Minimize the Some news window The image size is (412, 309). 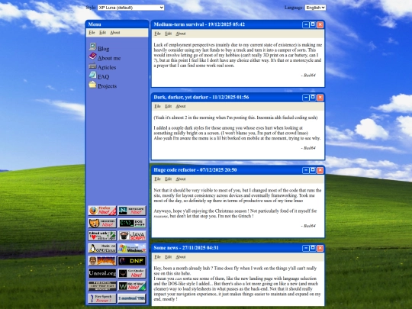(x=306, y=248)
